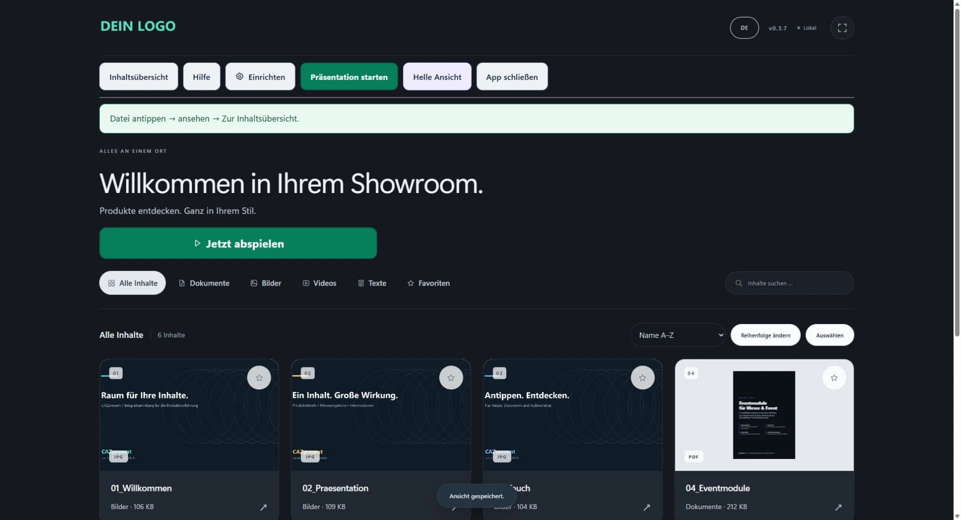Screen dimensions: 961x520
Task: Click the search magnifier icon
Action: click(738, 283)
